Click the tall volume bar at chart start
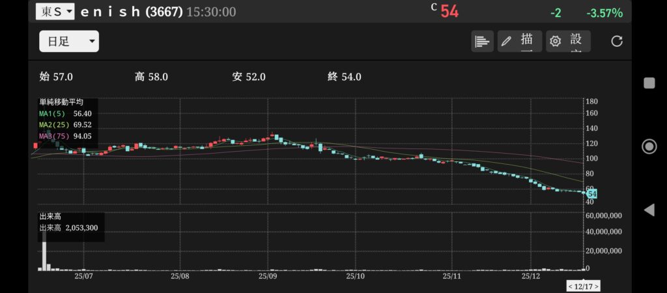Screen dimensions: 667x293 [45, 251]
